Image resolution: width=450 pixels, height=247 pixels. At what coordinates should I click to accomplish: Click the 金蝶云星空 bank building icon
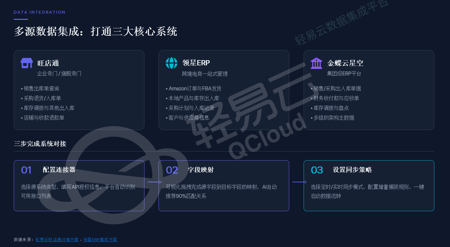[316, 63]
